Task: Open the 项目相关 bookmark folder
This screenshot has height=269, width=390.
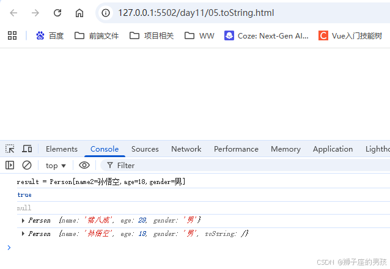Action: tap(152, 36)
